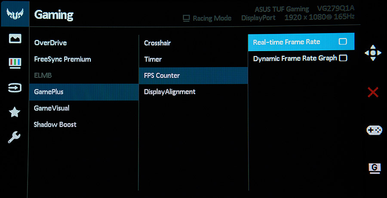Open GameVisual shortcut G monitor icon
The width and height of the screenshot is (387, 198).
tap(374, 168)
